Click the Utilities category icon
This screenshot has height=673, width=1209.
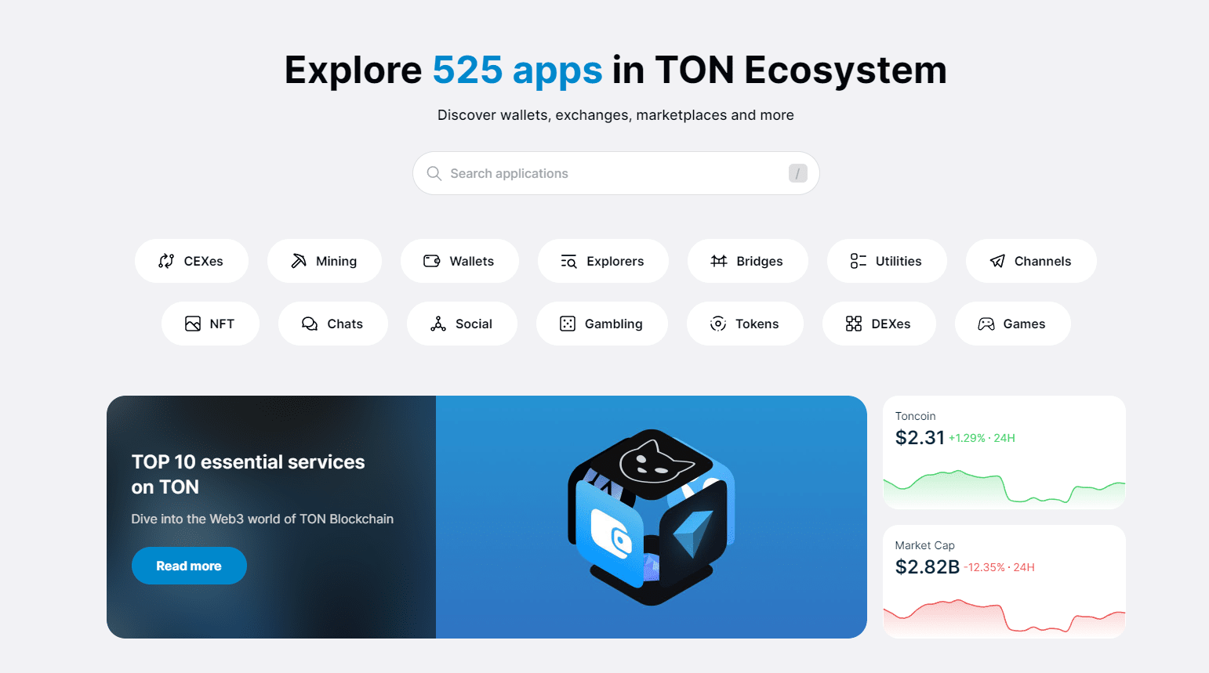859,261
